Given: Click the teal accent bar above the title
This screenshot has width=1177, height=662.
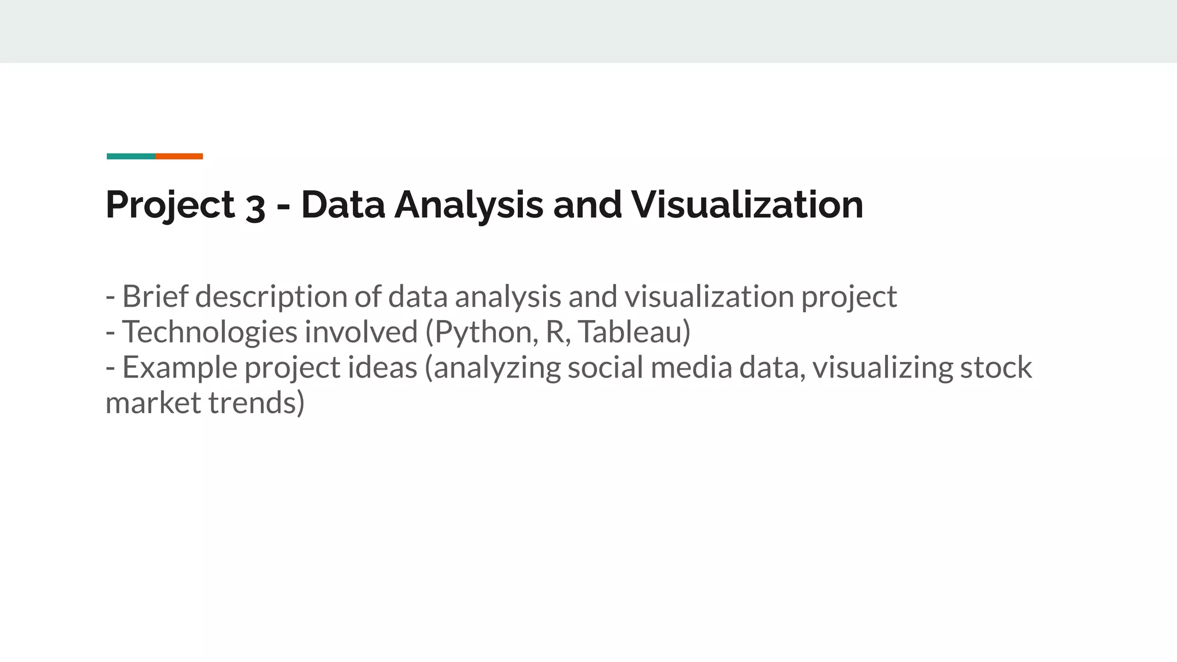Looking at the screenshot, I should tap(131, 156).
